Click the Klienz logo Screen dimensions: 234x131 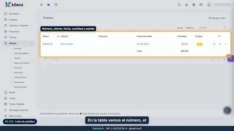point(14,5)
